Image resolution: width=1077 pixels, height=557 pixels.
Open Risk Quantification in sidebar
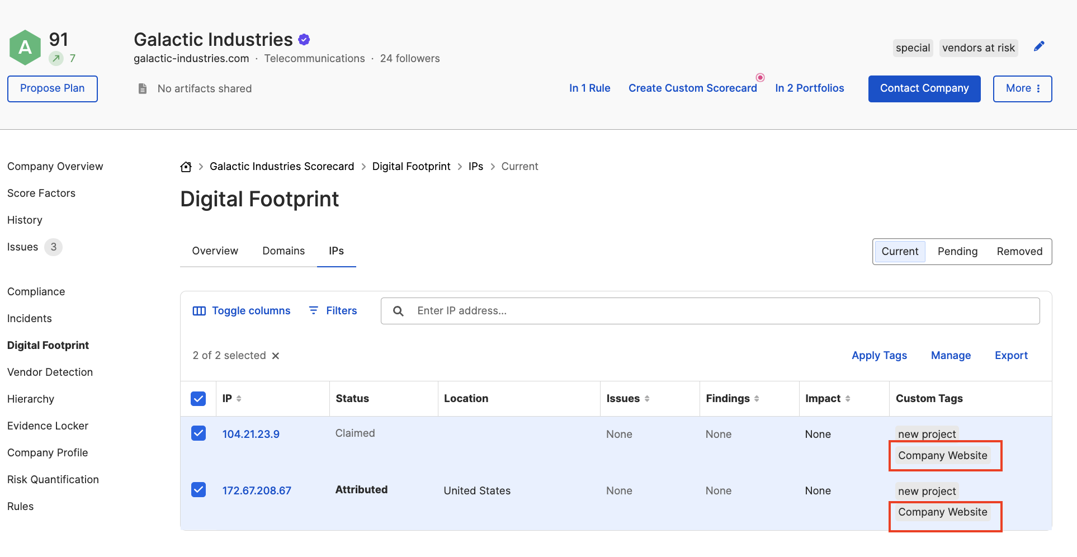53,480
